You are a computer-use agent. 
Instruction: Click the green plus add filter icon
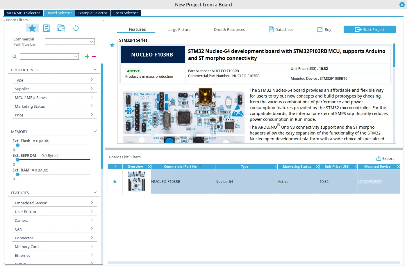point(87,56)
